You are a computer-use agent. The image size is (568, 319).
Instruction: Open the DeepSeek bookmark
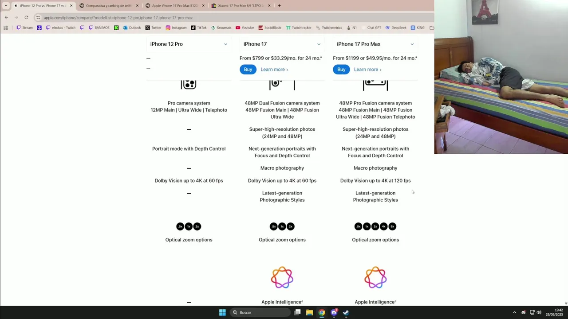[x=396, y=27]
